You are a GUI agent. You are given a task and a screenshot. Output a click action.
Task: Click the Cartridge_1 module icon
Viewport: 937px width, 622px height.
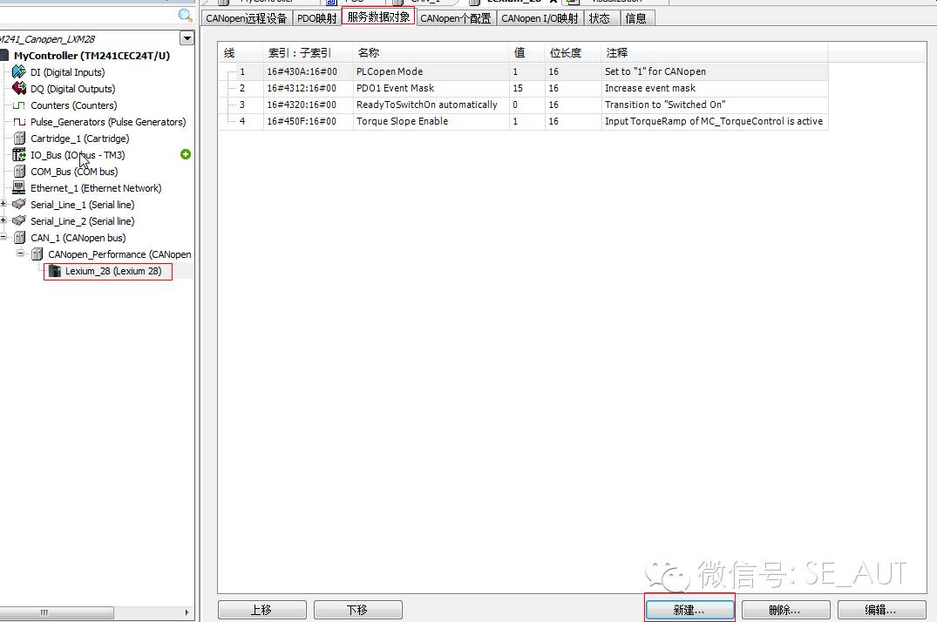coord(19,139)
